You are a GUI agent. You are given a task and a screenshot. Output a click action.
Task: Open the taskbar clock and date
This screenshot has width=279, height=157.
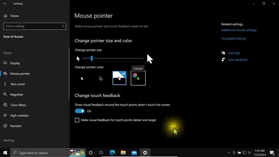coord(260,153)
